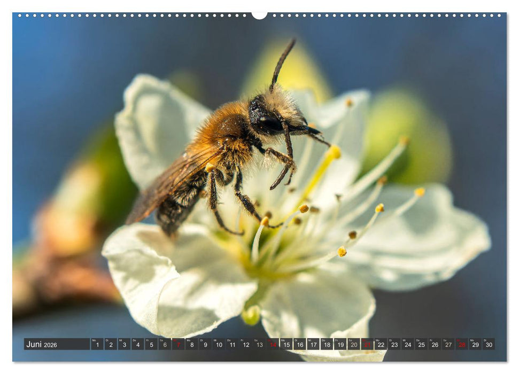Click the 'Fr' weekday abbreviation above June 12
This screenshot has width=519, height=374.
click(x=242, y=340)
